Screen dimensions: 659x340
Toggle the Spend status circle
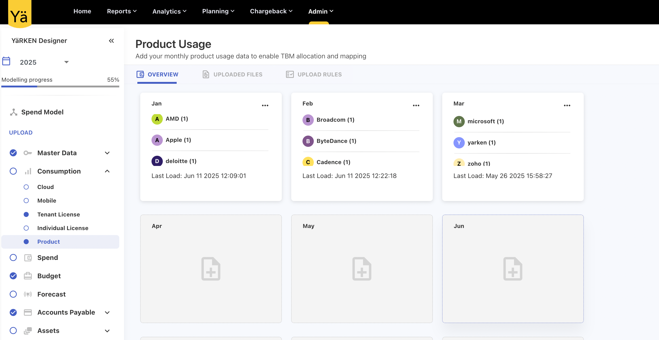[13, 258]
